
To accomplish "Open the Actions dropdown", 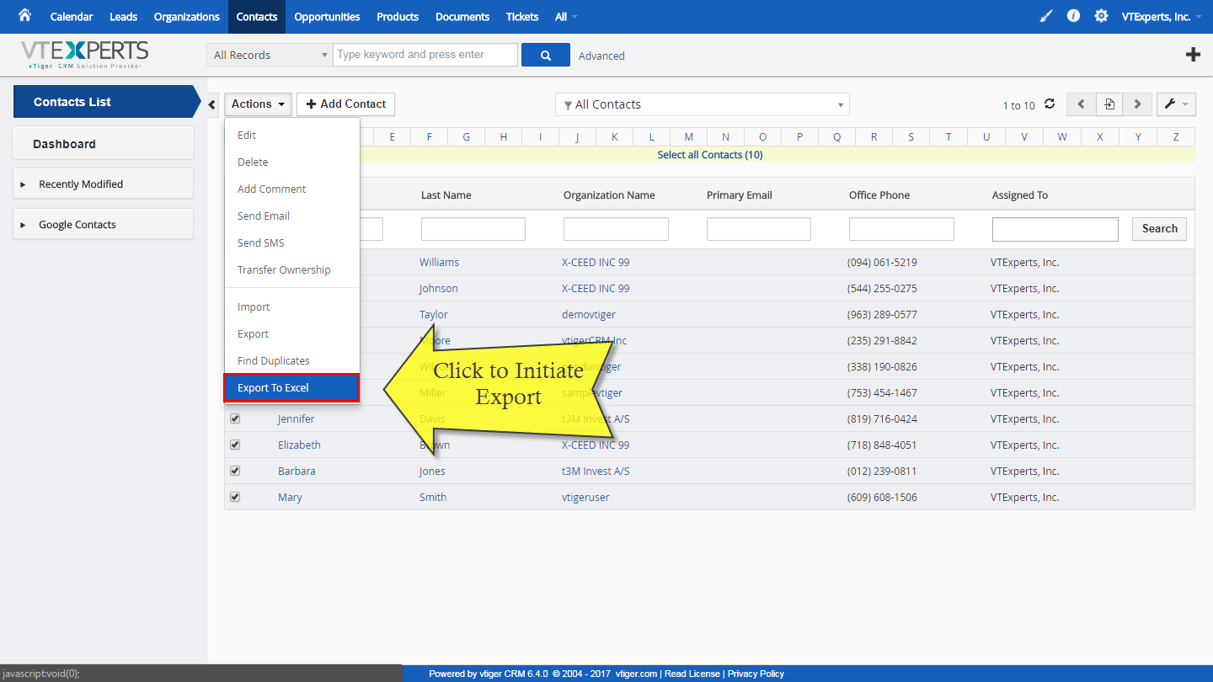I will point(258,104).
